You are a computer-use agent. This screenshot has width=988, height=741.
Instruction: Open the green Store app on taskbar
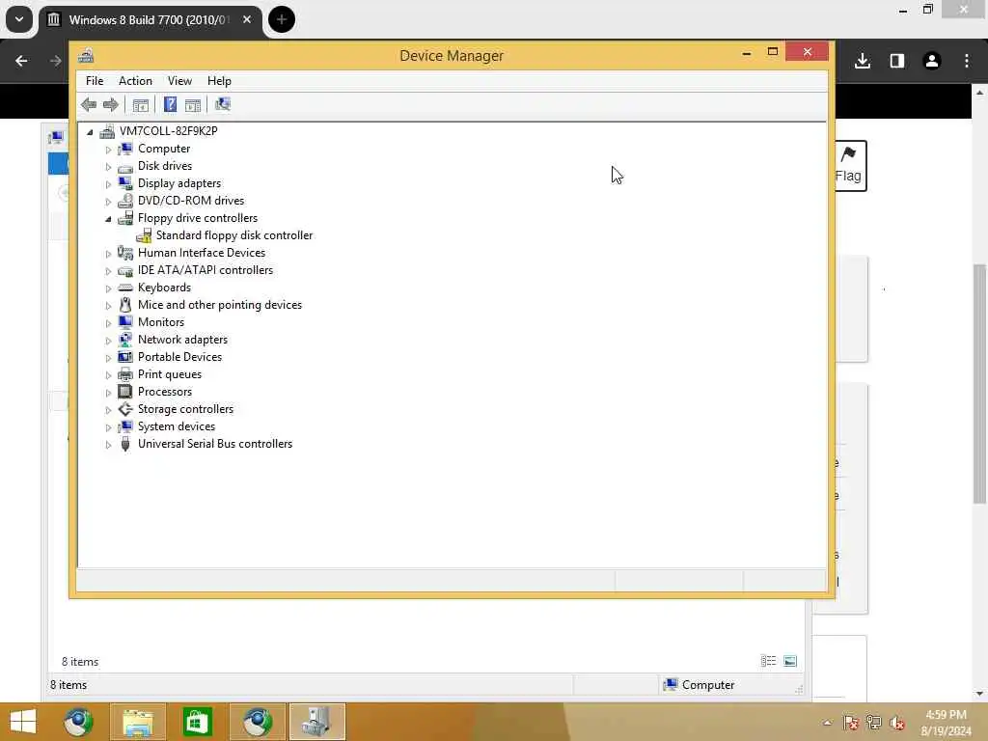pos(197,722)
